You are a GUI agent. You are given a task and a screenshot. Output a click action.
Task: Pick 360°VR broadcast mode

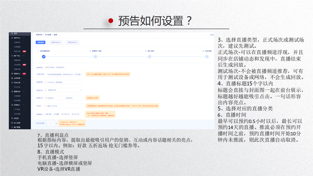(72, 114)
